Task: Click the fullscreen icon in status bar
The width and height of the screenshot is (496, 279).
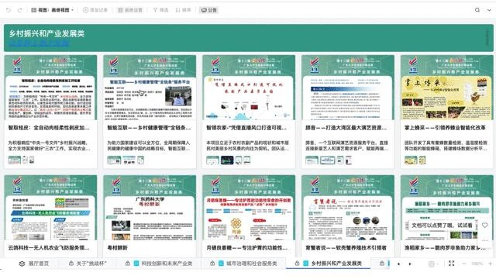Action: pos(451,263)
